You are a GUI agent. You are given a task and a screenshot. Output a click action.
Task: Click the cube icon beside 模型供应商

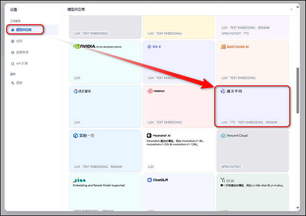13,30
